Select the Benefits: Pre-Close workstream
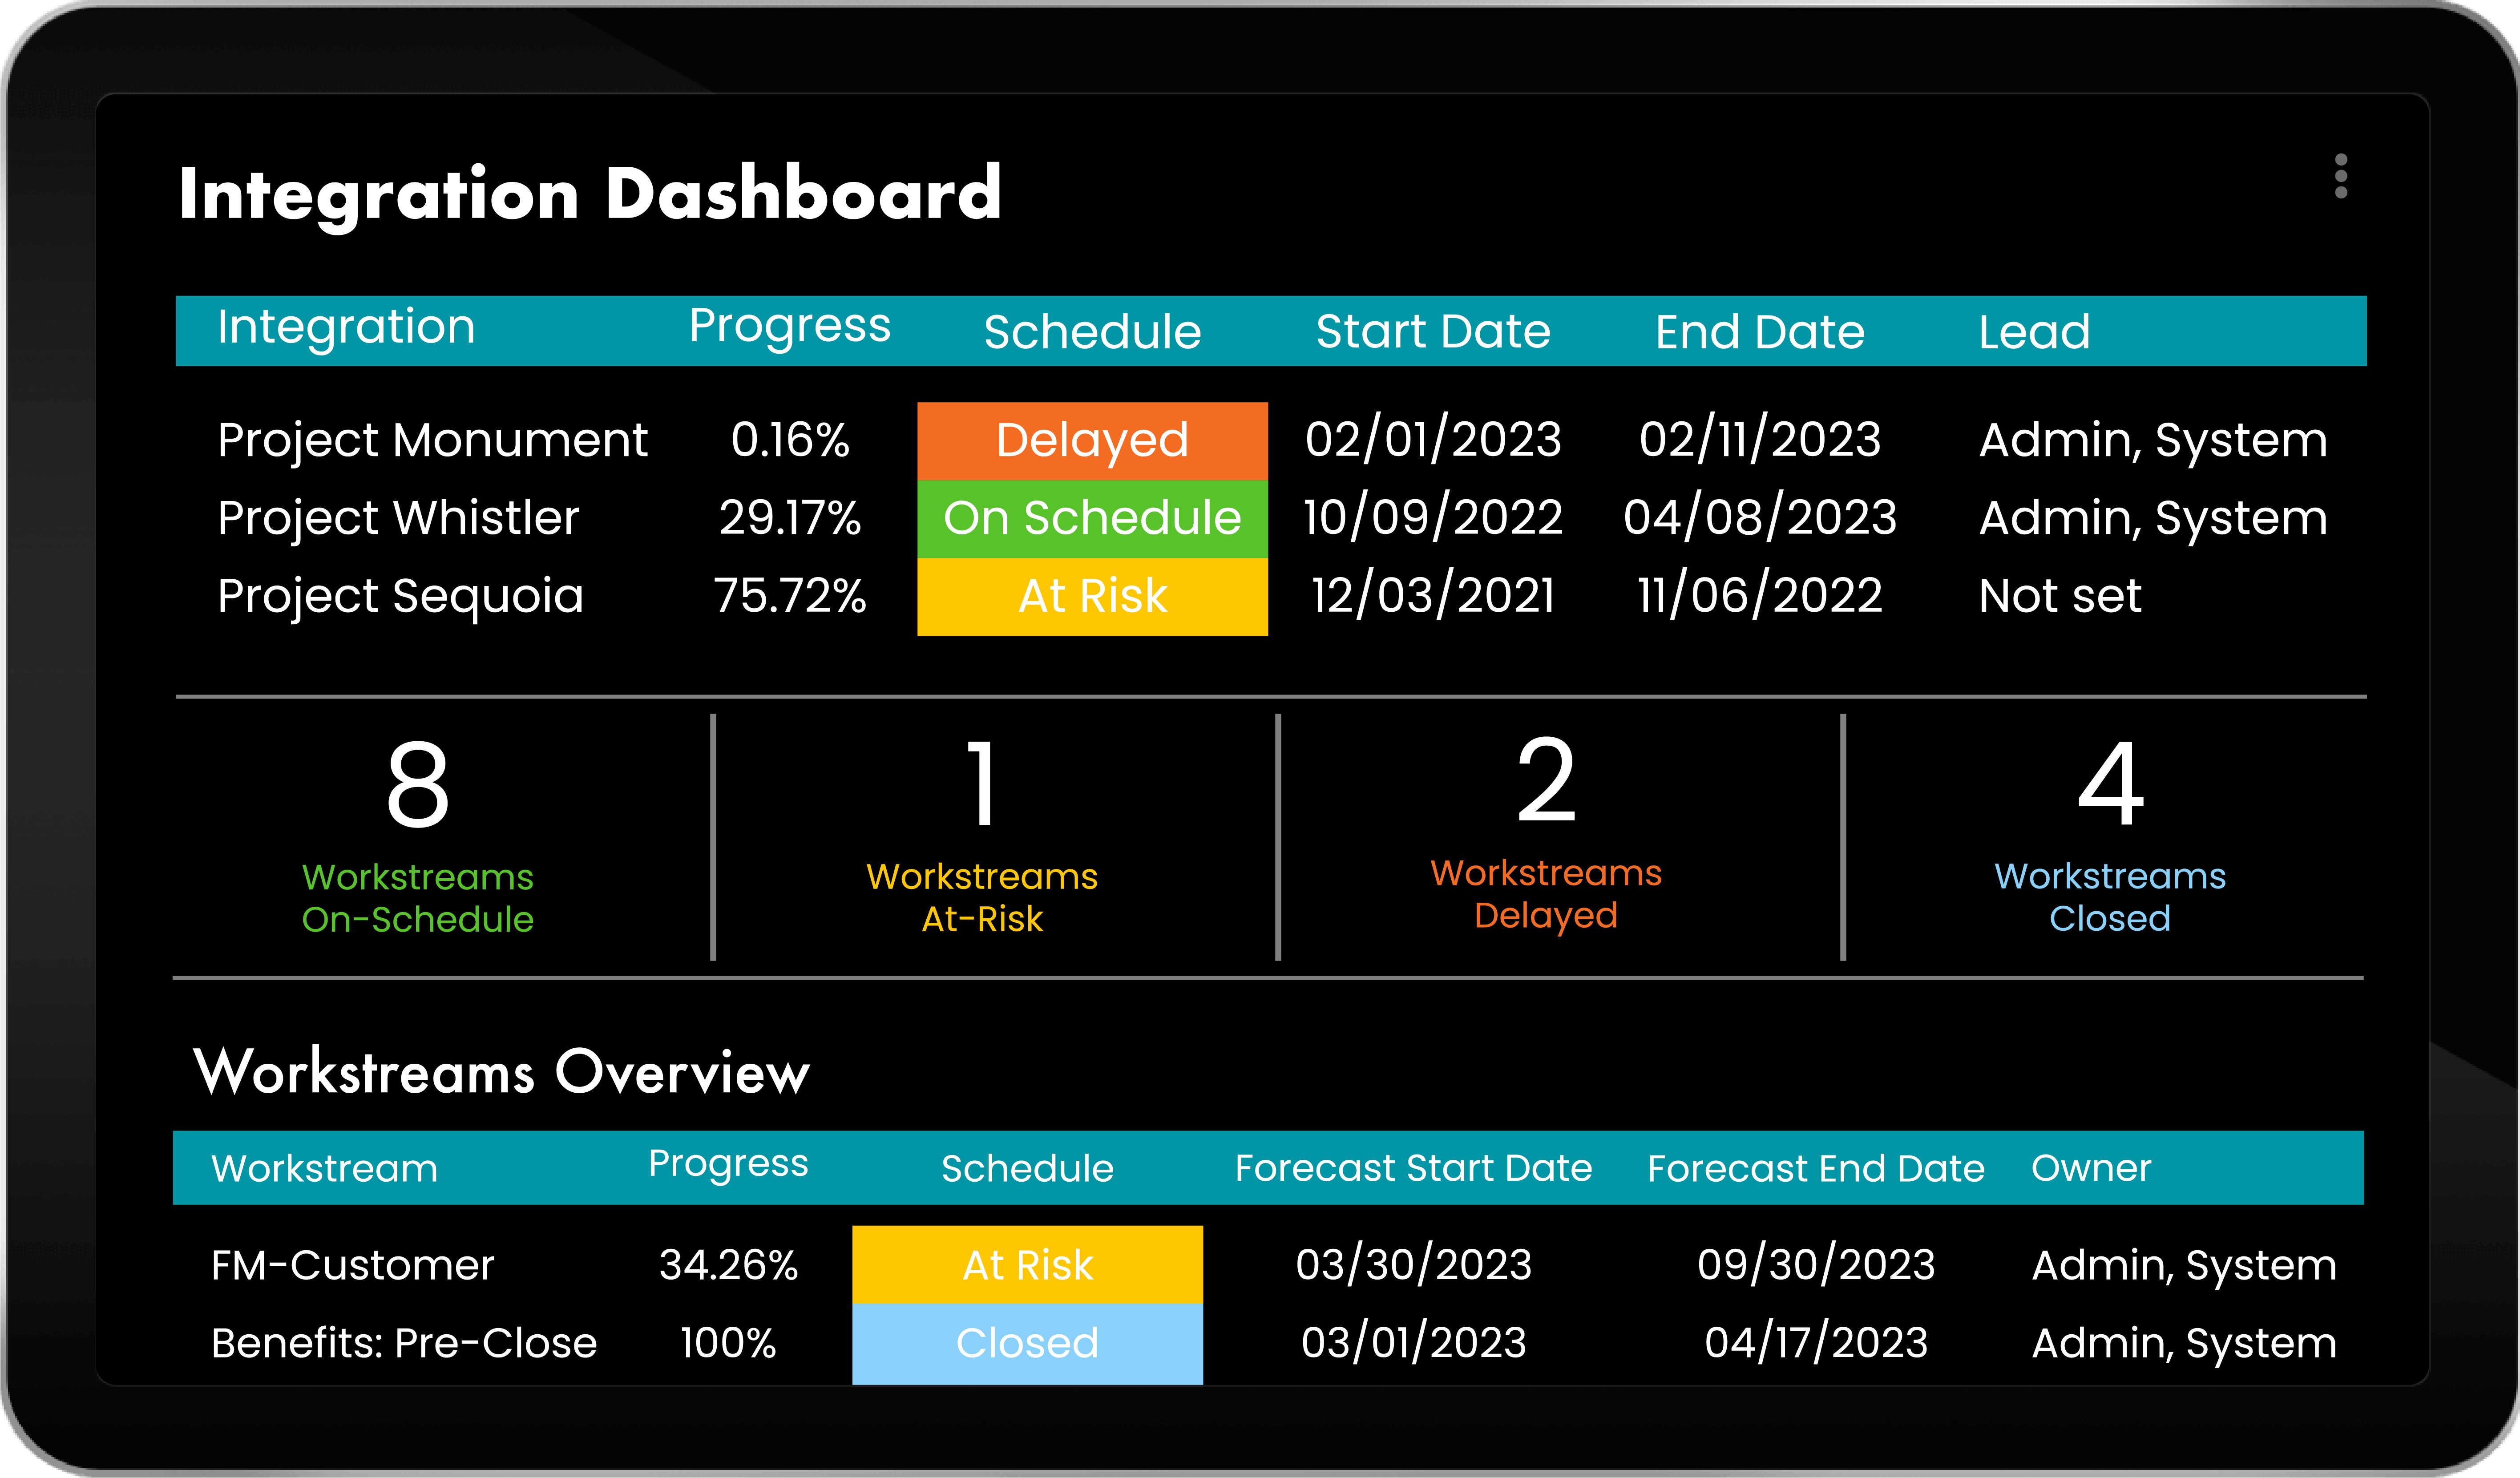Image resolution: width=2520 pixels, height=1478 pixels. point(403,1343)
